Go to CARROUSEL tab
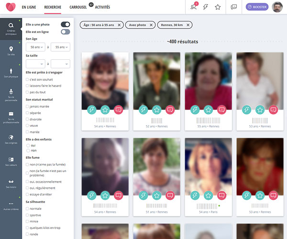Viewport: 287px width, 239px height. pyautogui.click(x=78, y=7)
